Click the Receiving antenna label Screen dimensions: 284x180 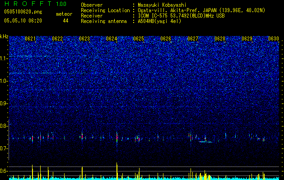[x=104, y=21]
